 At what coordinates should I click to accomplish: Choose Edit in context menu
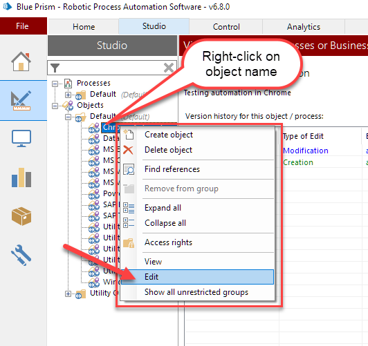(x=197, y=277)
